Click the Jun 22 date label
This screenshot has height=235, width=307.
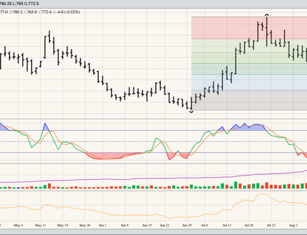click(x=165, y=225)
